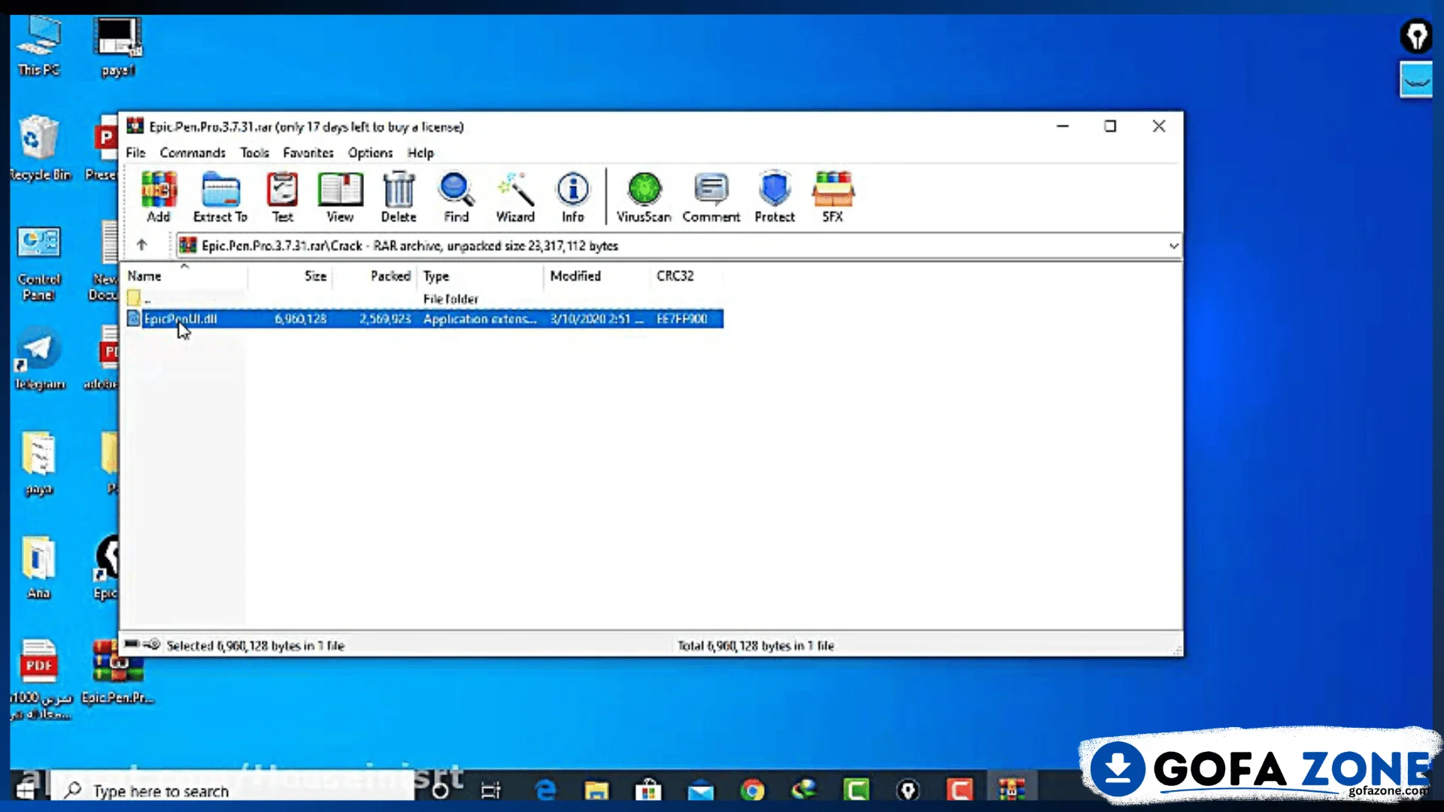Open Google Chrome from taskbar
Image resolution: width=1444 pixels, height=812 pixels.
[x=752, y=790]
